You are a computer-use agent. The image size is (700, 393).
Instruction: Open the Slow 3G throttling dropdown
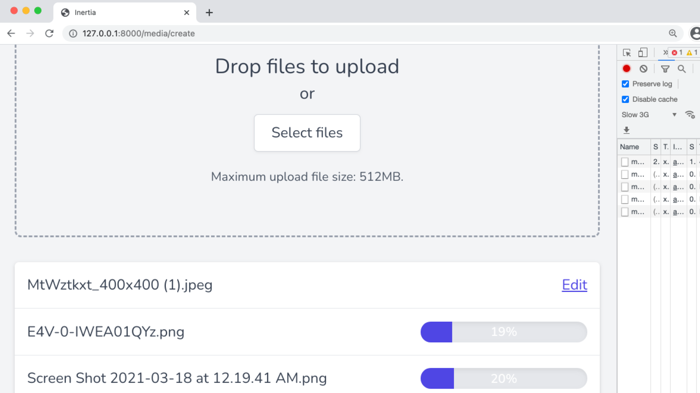pos(649,115)
